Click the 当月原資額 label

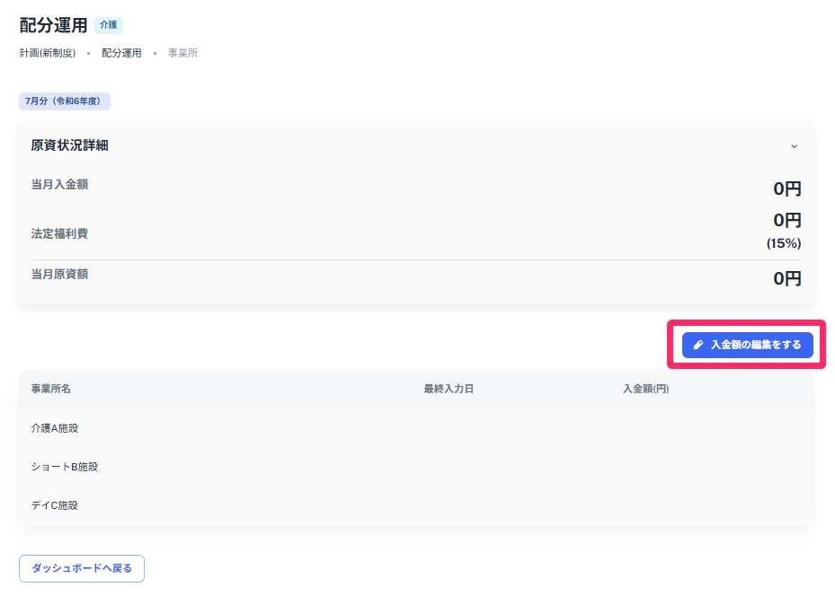[x=59, y=274]
